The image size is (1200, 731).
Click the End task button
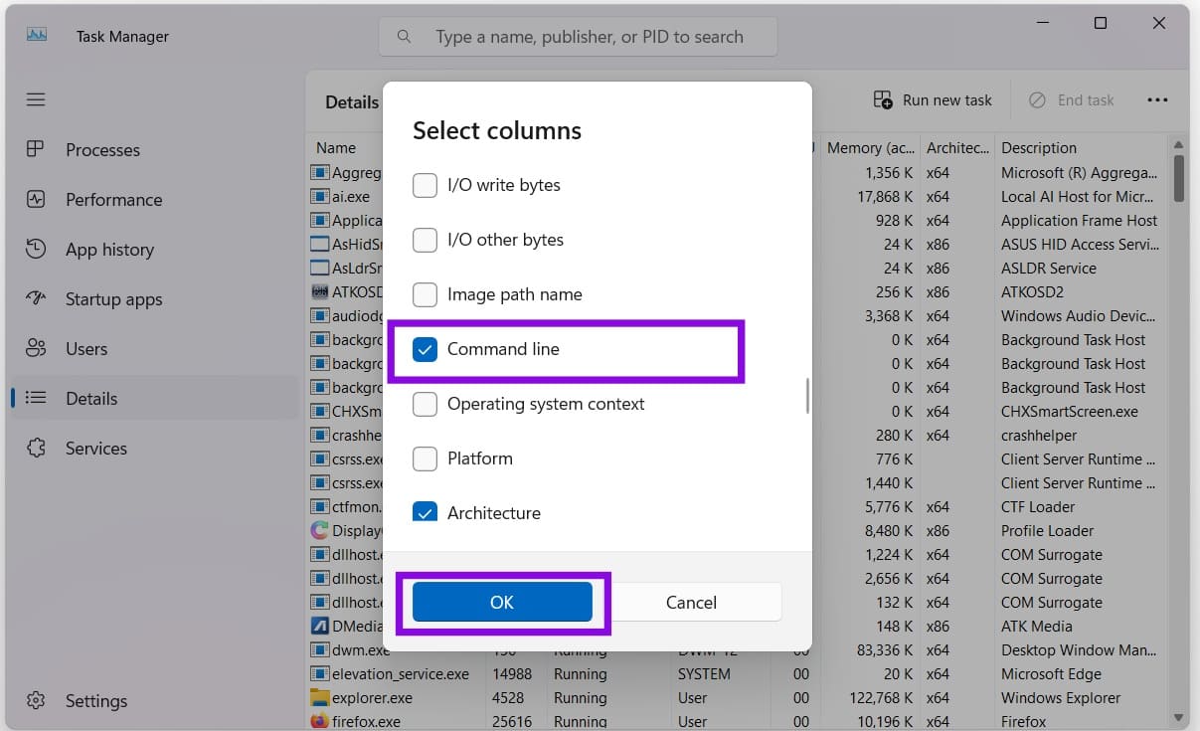click(1071, 99)
